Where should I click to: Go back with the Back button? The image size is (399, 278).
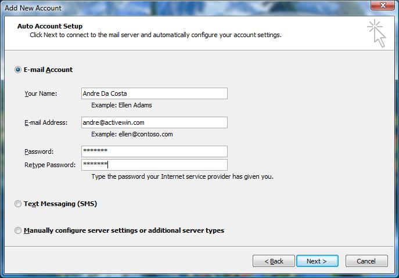coord(274,261)
